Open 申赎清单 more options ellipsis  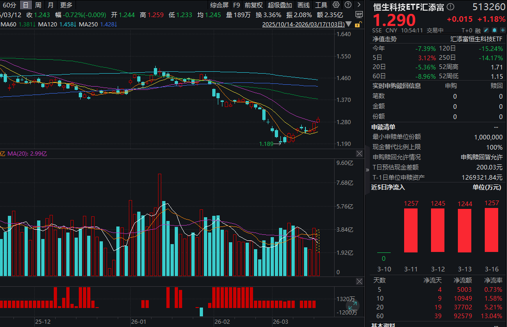point(496,127)
